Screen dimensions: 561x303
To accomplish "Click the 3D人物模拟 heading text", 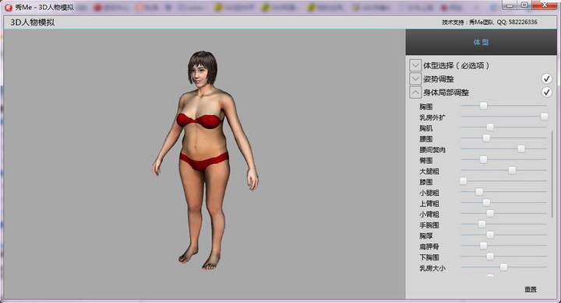I will click(33, 22).
